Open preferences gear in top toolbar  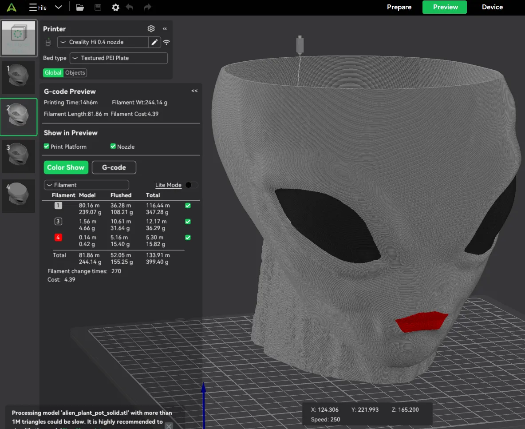pyautogui.click(x=115, y=8)
